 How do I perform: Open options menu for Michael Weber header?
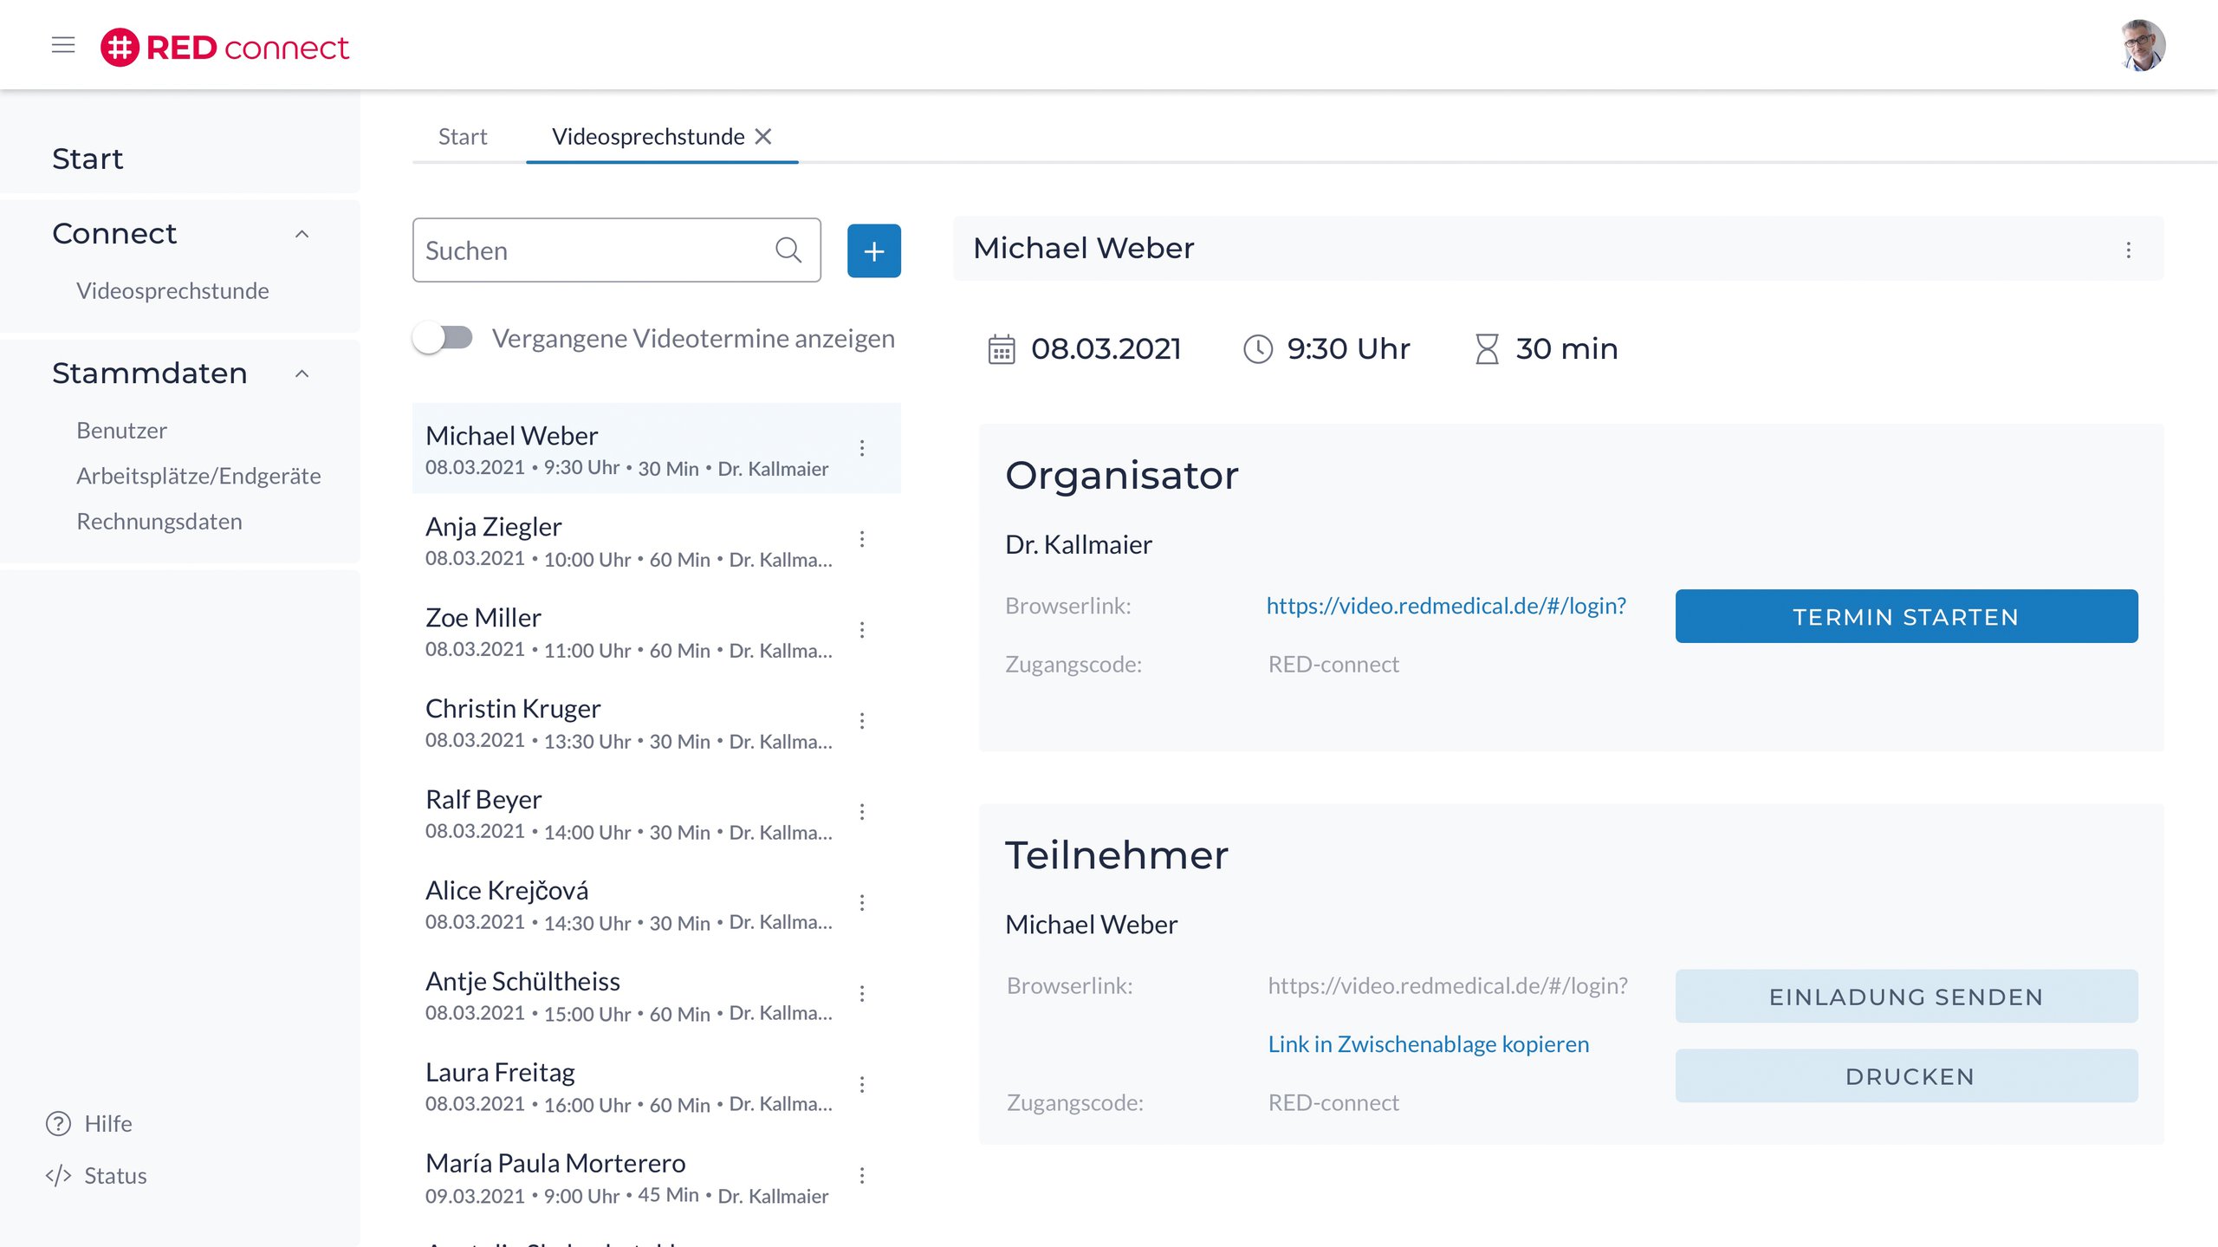point(2128,250)
